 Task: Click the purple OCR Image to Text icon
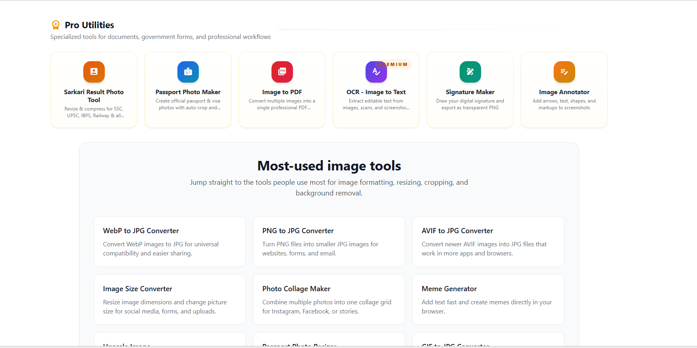376,72
